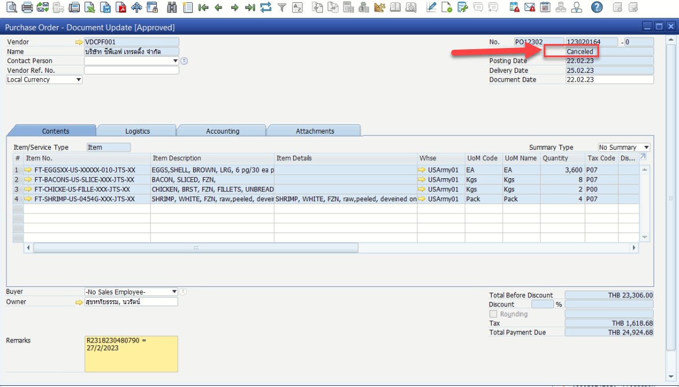Export the document to PDF
The image size is (679, 387).
pos(121,8)
